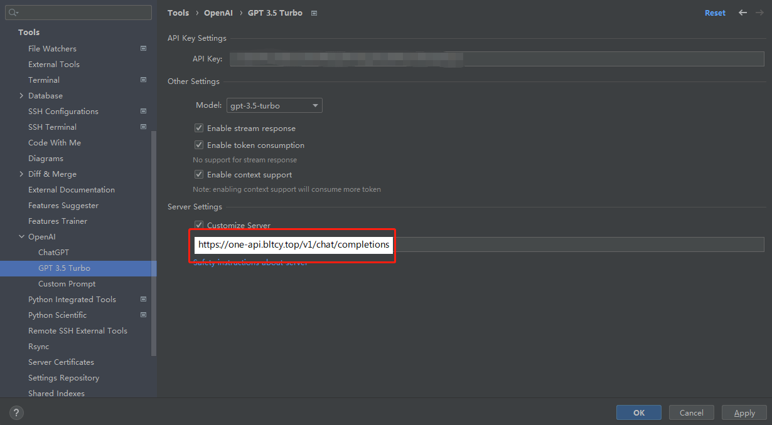Confirm settings with the OK button
The height and width of the screenshot is (425, 772).
tap(639, 412)
